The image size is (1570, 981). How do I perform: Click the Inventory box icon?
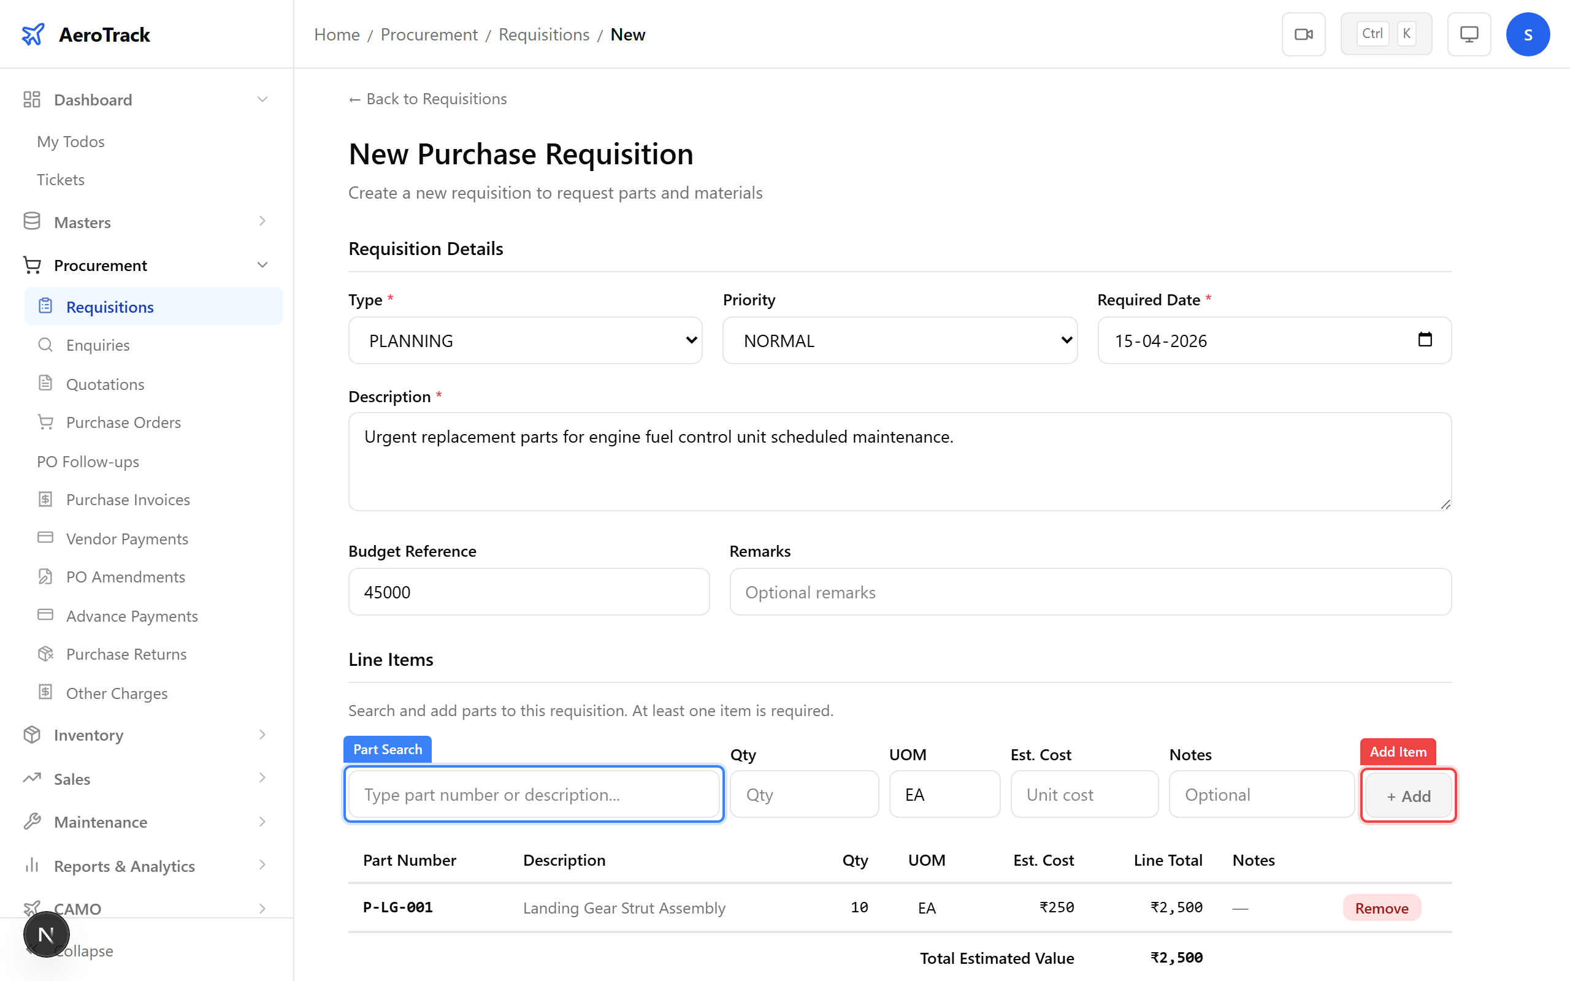(32, 735)
